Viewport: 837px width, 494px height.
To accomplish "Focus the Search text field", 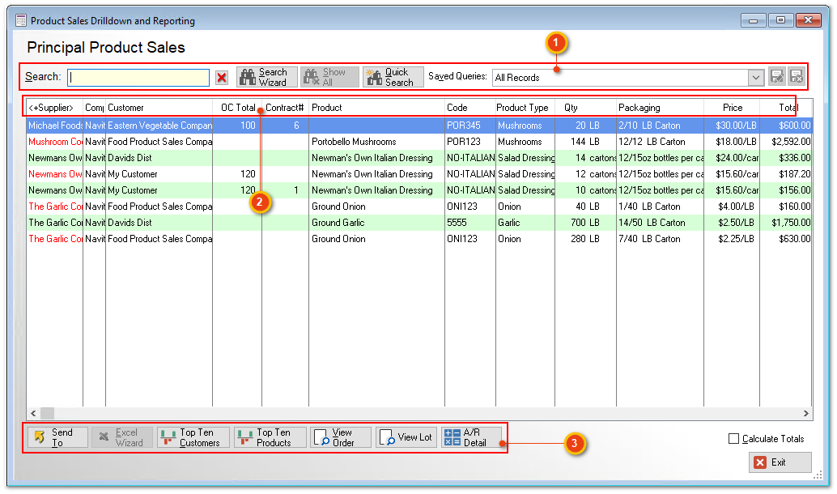I will tap(138, 78).
